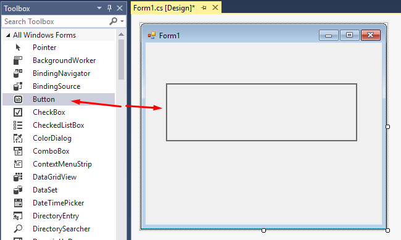
Task: Click the BindingSource icon
Action: pyautogui.click(x=18, y=86)
